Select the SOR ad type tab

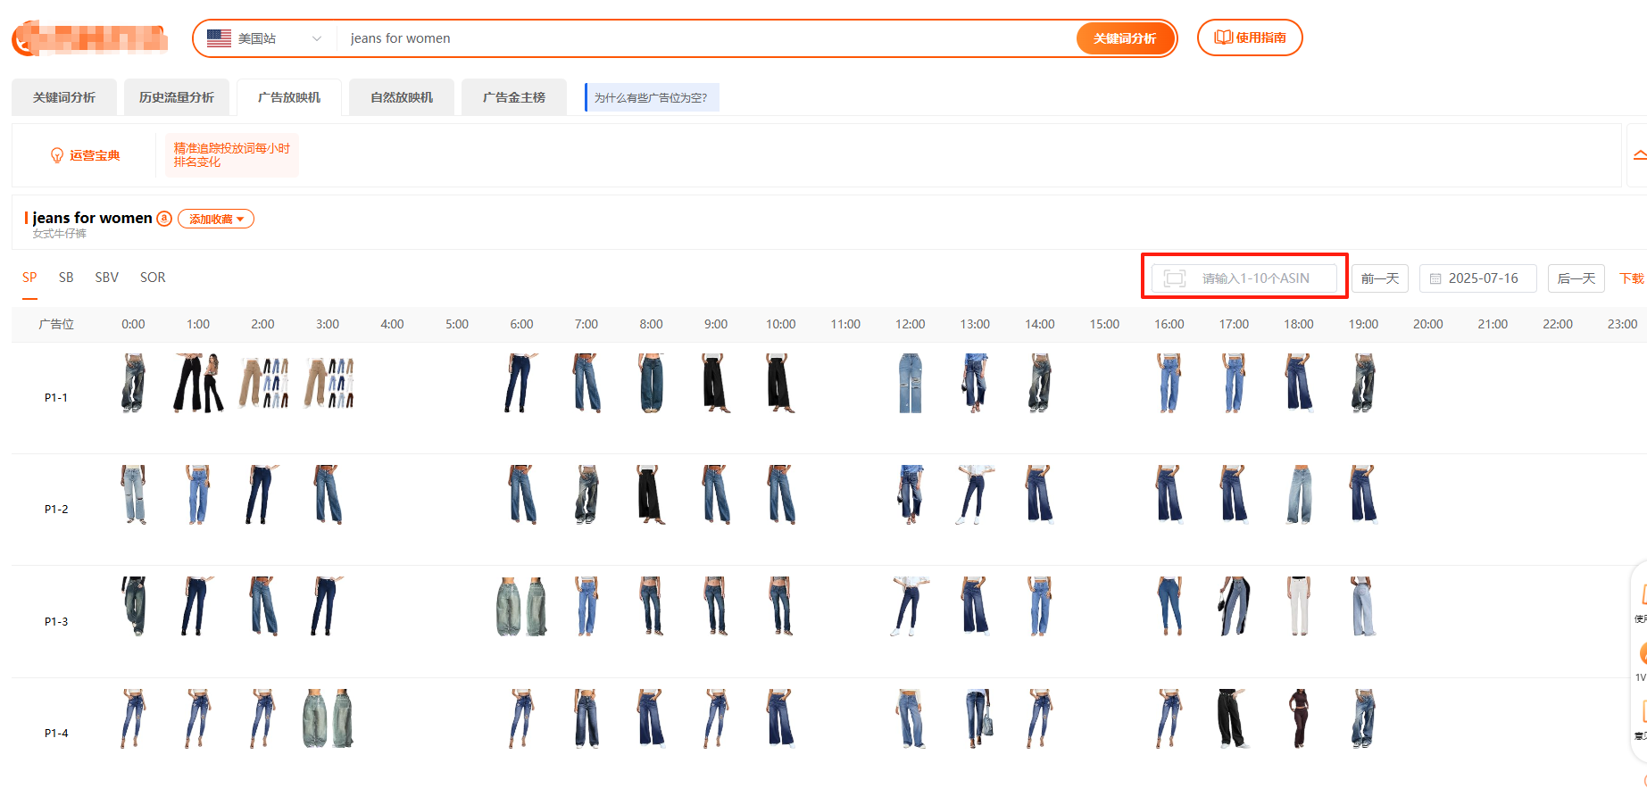click(x=153, y=278)
